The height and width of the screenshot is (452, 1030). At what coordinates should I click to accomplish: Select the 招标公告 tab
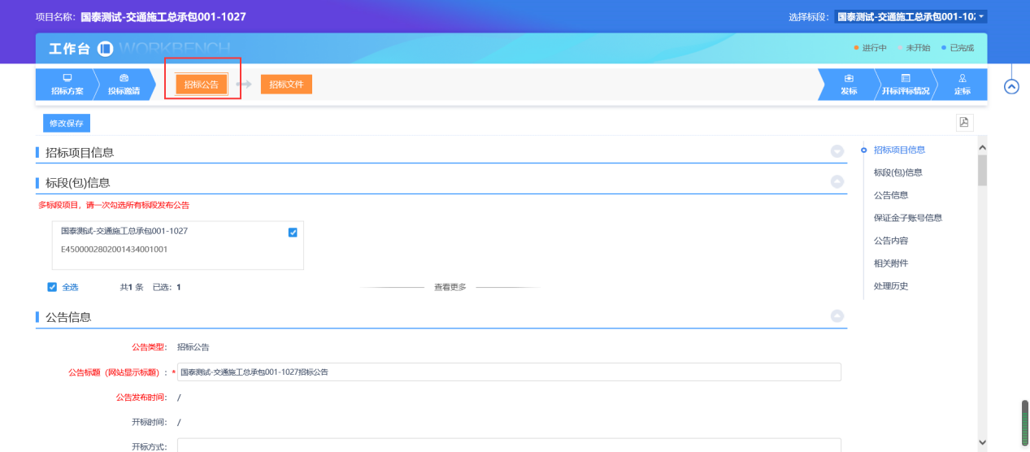tap(202, 85)
